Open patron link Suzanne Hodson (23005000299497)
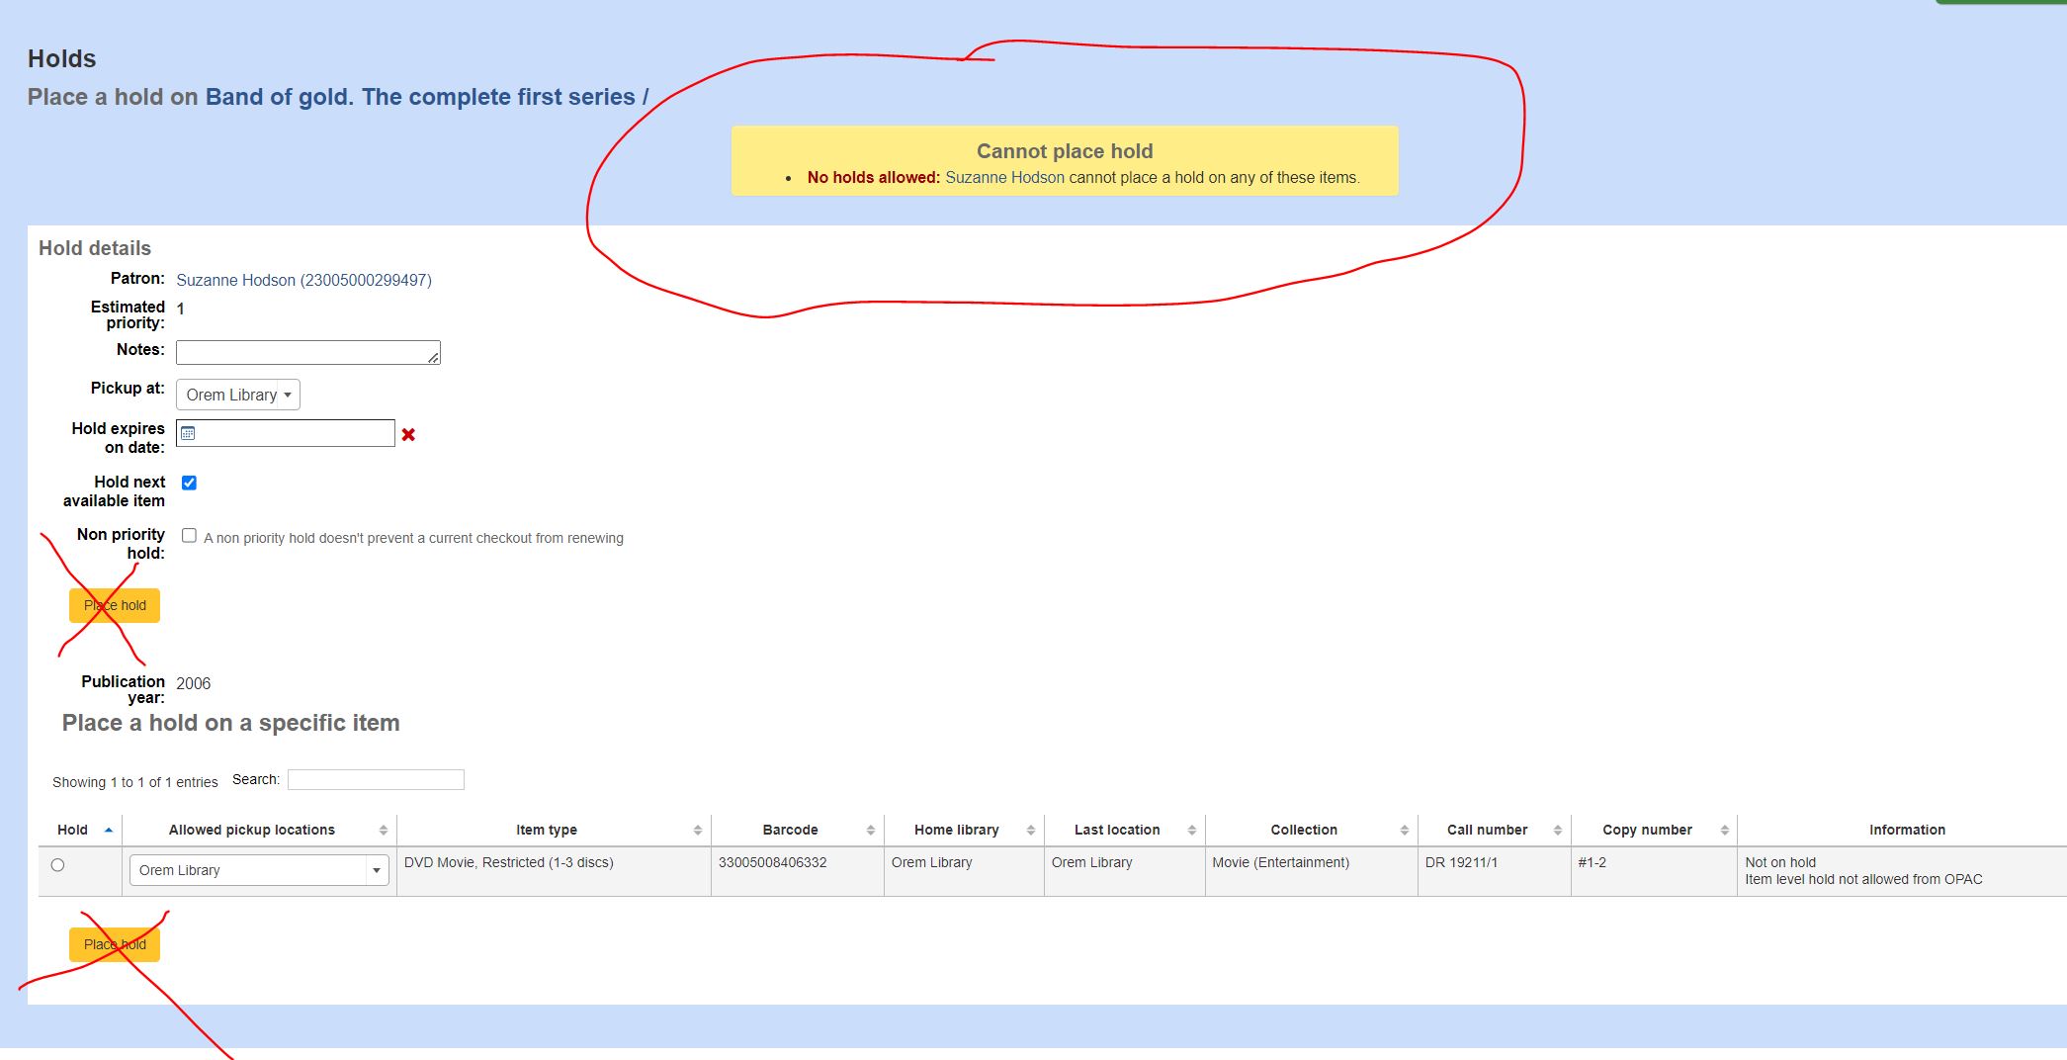2067x1060 pixels. tap(303, 280)
